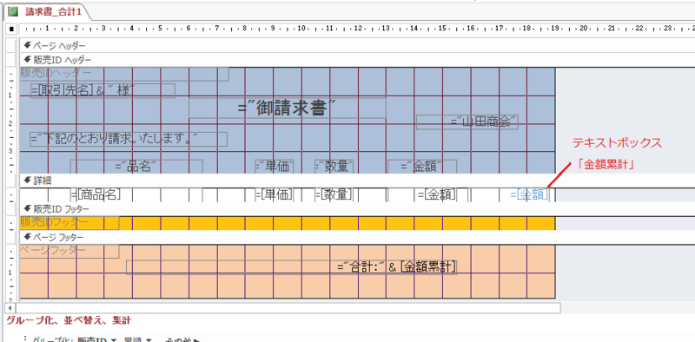Viewport: 695px width, 342px height.
Task: Select the ページ フッター section bar
Action: 357,237
